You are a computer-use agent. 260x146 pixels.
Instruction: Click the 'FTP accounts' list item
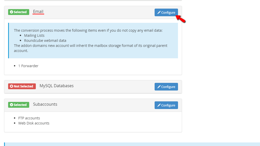coord(29,118)
